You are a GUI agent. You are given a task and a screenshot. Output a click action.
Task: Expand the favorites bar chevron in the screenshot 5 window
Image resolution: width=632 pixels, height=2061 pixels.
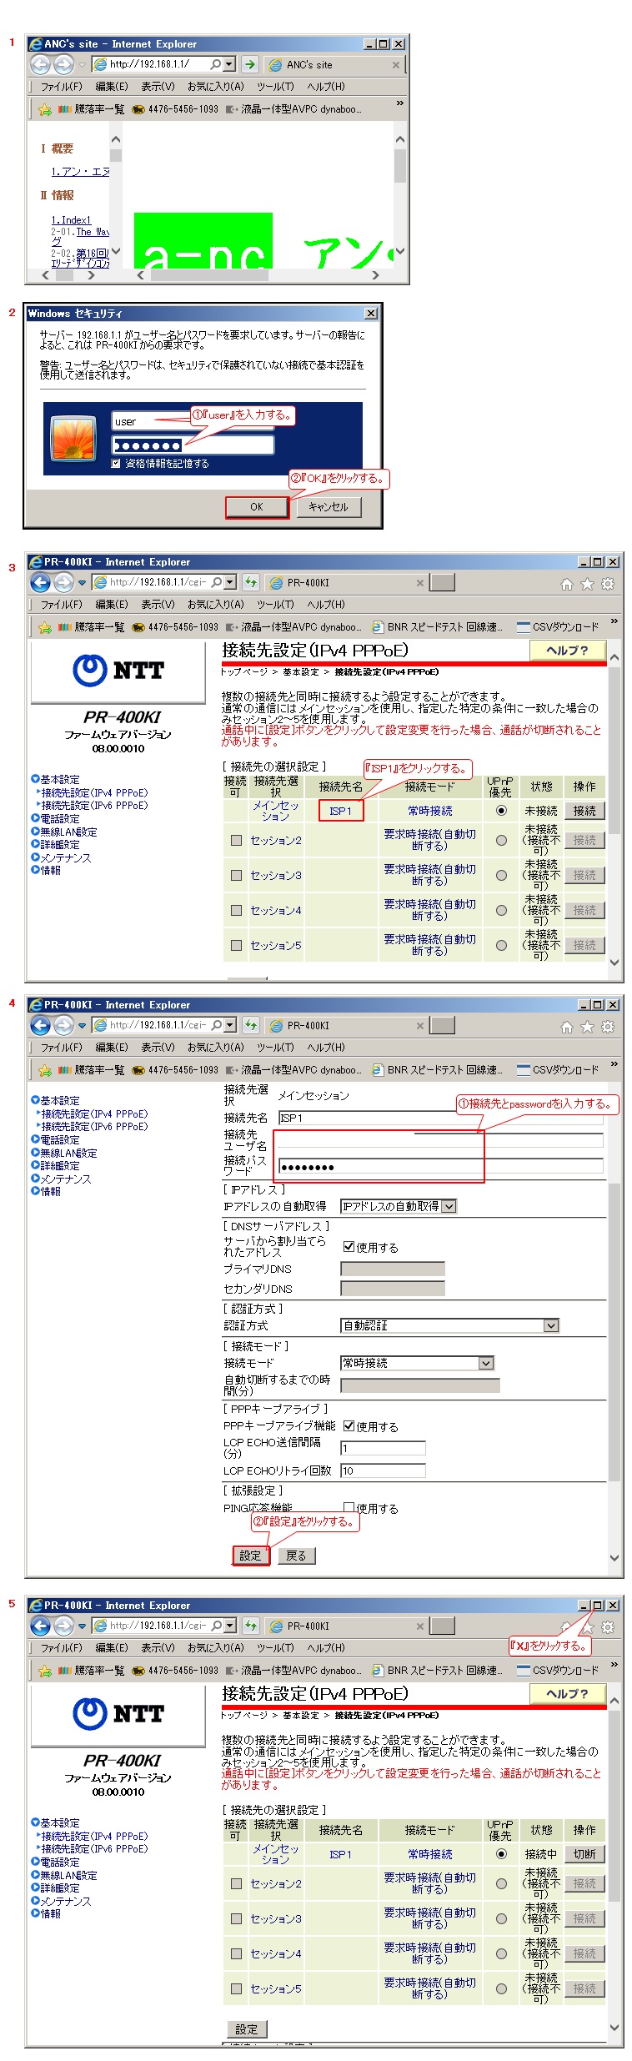[614, 1665]
